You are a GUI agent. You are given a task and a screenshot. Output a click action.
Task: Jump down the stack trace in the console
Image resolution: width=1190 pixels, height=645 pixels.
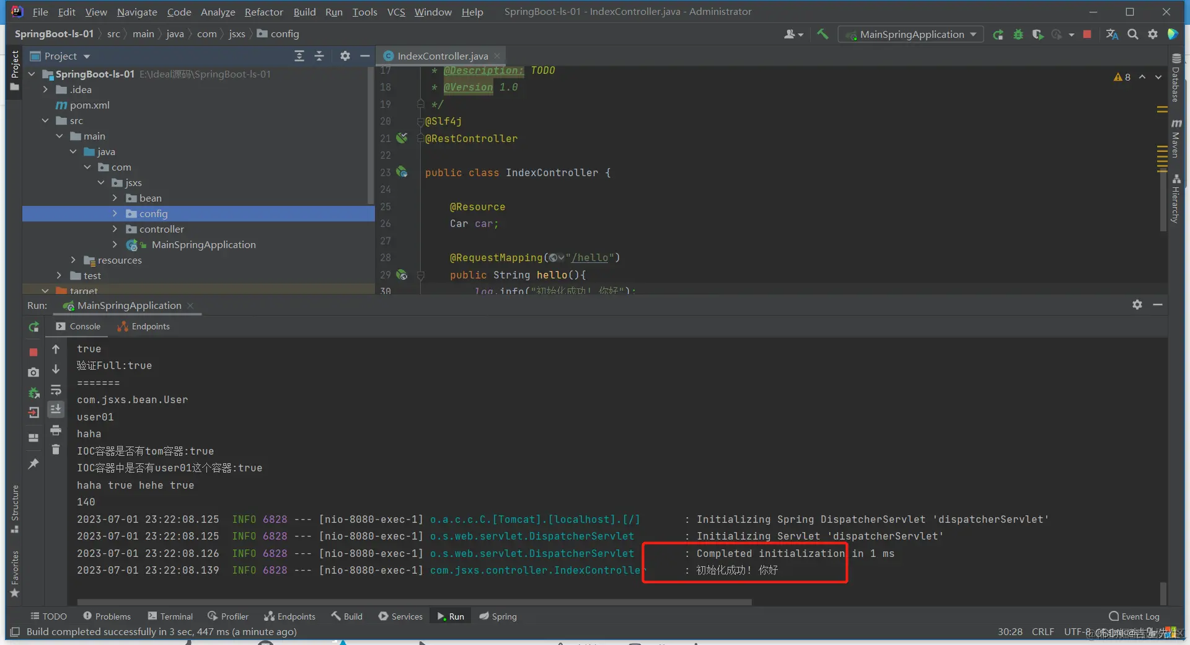tap(56, 369)
